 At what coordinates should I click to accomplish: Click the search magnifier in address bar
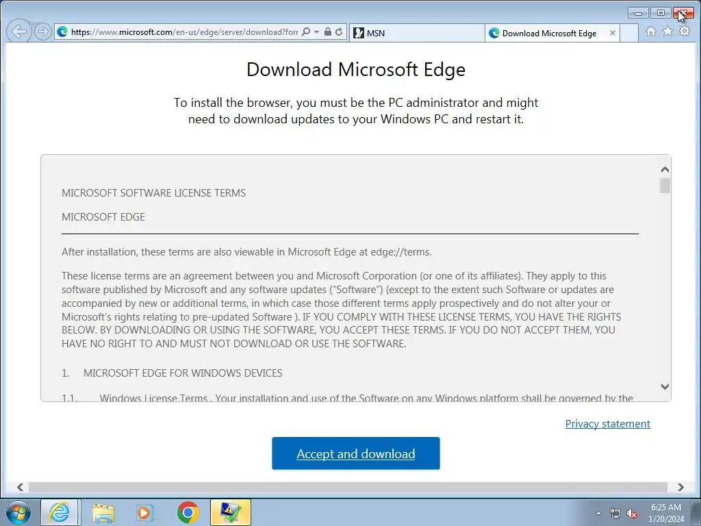(x=306, y=32)
